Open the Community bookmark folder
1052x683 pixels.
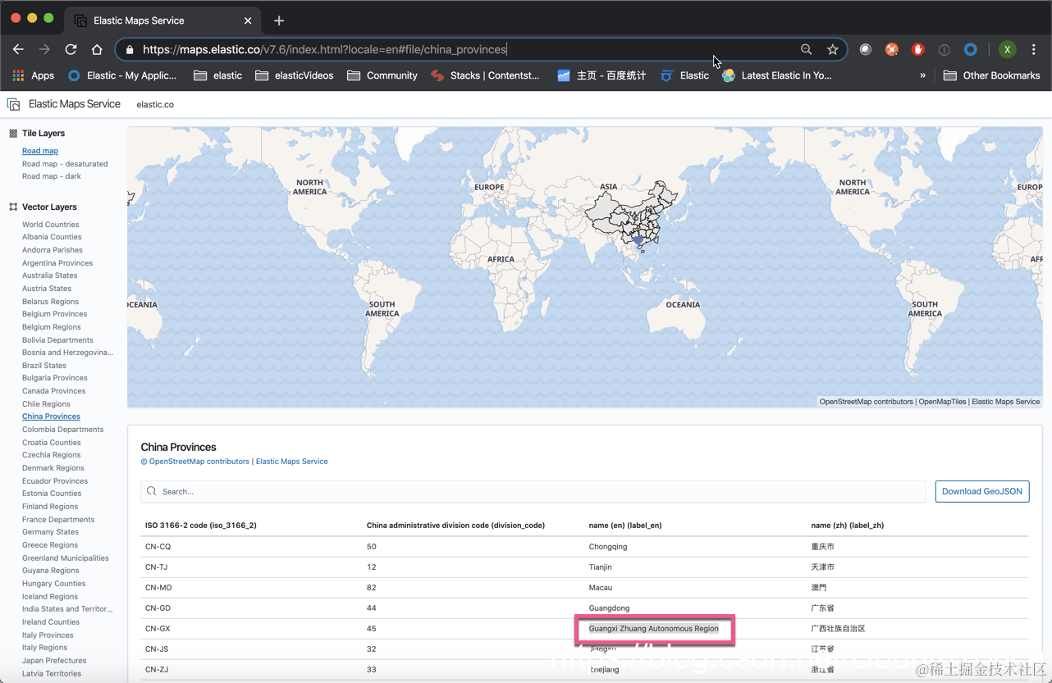[x=382, y=75]
